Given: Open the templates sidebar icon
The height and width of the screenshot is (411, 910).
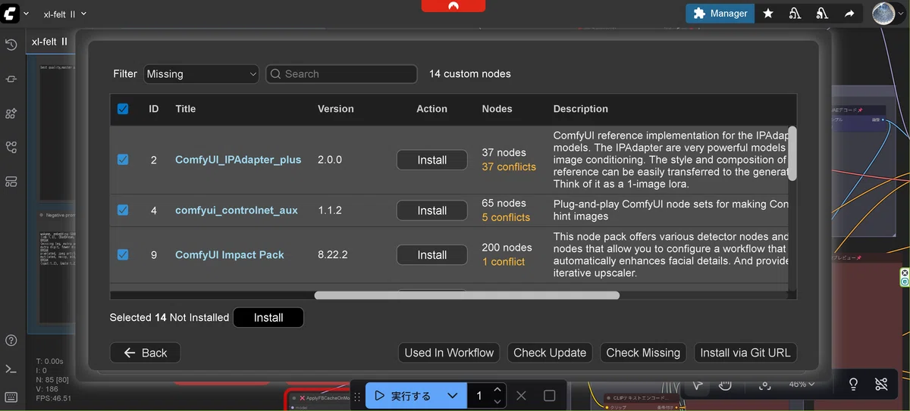Looking at the screenshot, I should point(11,182).
